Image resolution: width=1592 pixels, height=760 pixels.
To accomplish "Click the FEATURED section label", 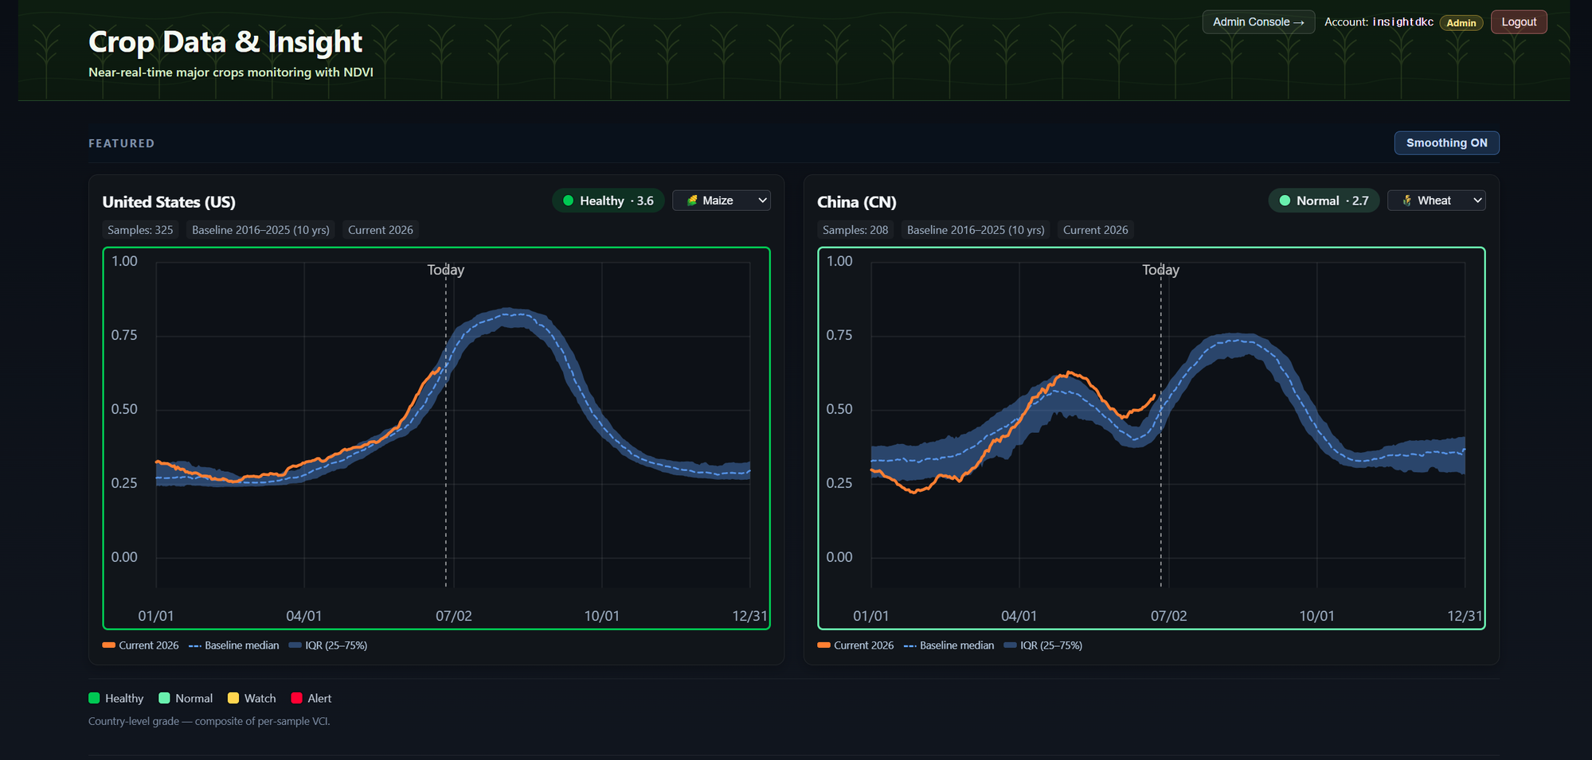I will 122,143.
